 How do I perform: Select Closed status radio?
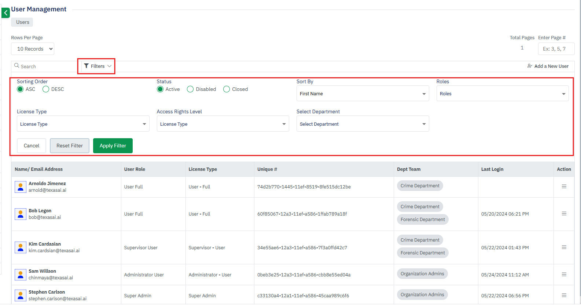point(227,89)
